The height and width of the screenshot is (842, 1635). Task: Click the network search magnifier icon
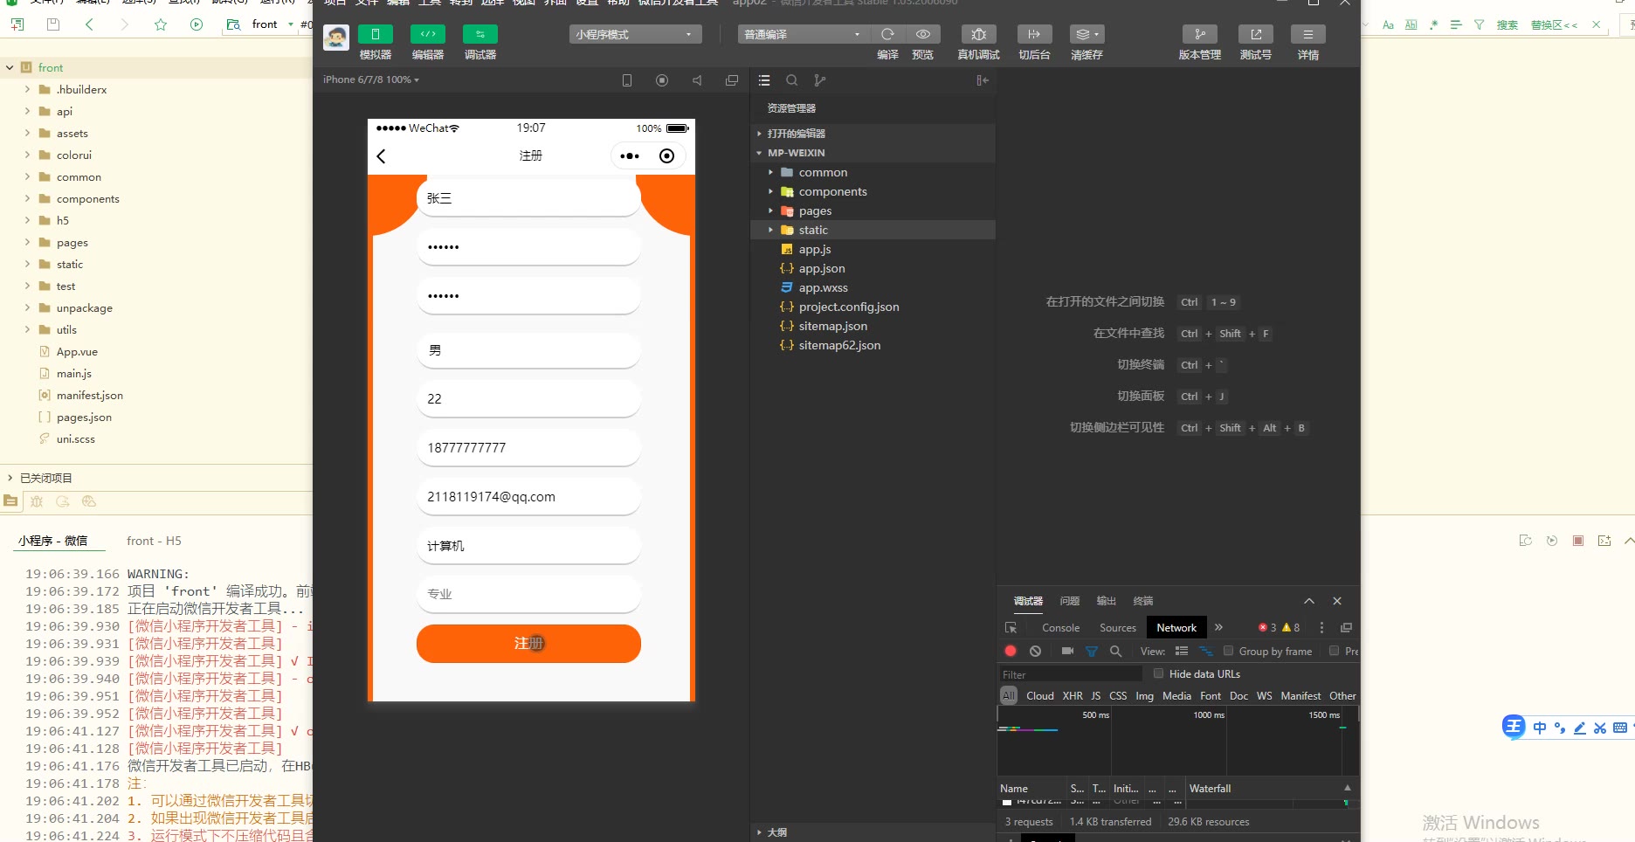point(1115,651)
